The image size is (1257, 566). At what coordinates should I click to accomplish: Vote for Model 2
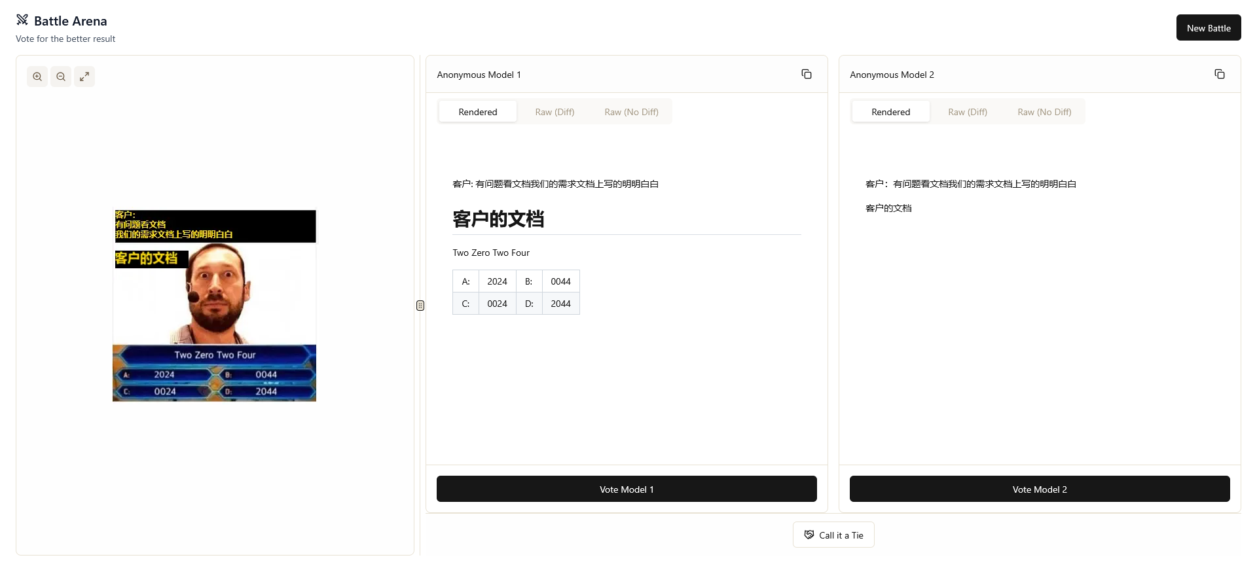pos(1040,489)
